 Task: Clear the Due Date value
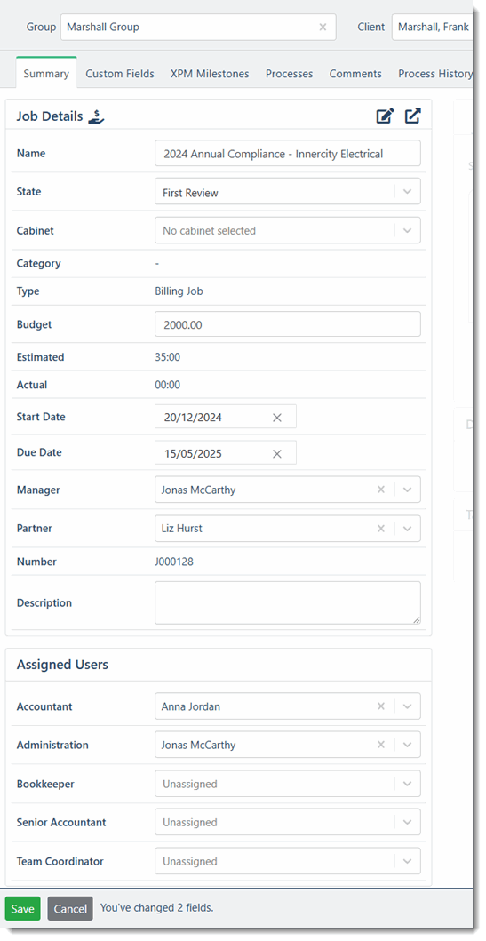click(x=277, y=454)
